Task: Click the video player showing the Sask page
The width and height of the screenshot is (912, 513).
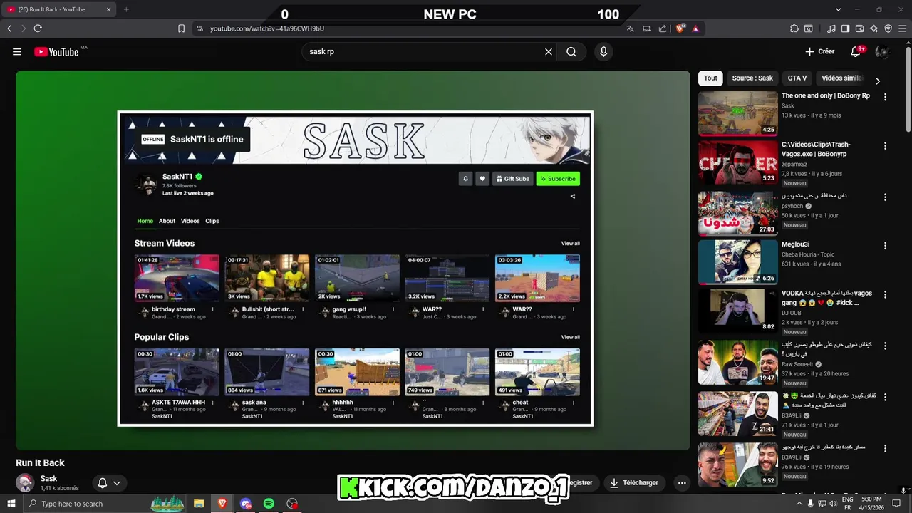Action: point(353,260)
